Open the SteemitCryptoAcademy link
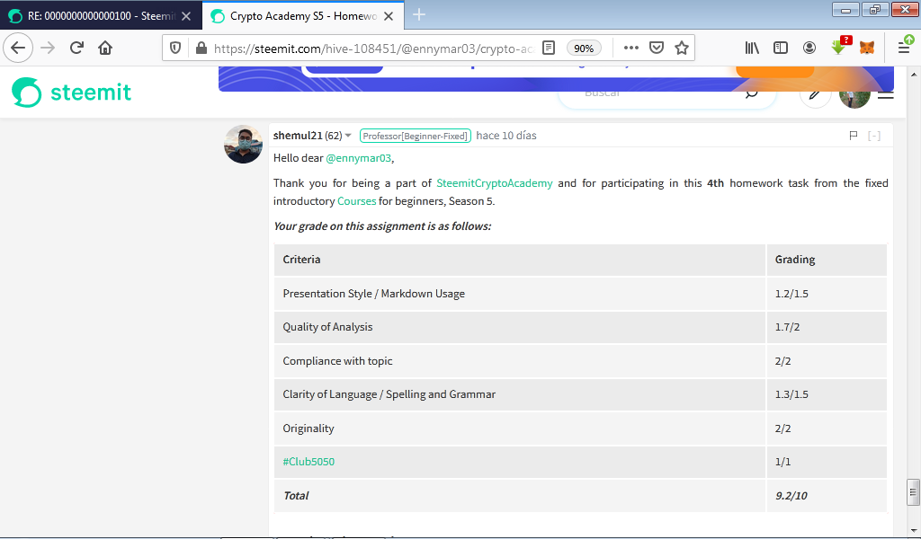This screenshot has height=539, width=921. [495, 183]
